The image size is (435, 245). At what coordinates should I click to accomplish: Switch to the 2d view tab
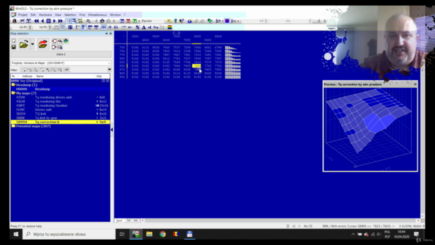coord(128,220)
